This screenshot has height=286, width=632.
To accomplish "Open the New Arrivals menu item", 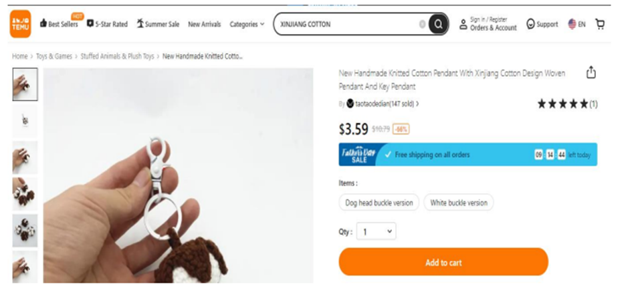I will coord(204,25).
